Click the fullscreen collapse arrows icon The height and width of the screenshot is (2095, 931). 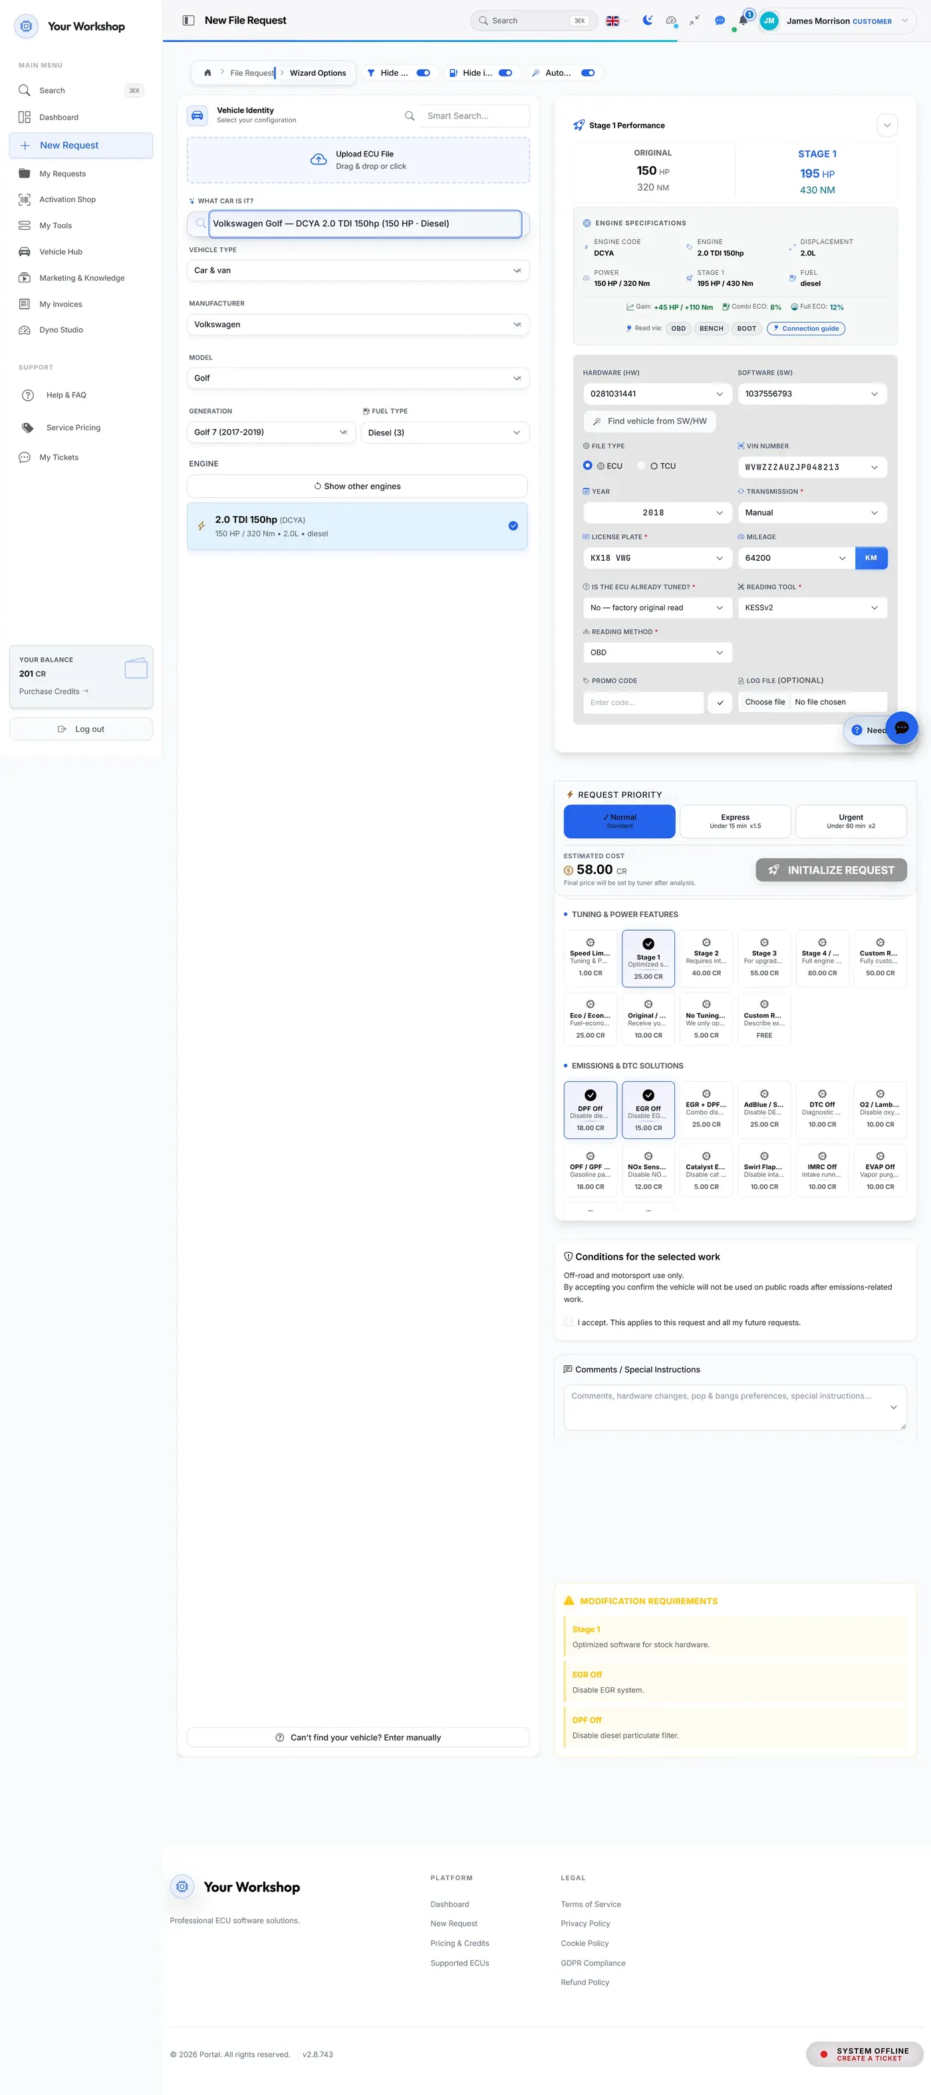tap(694, 21)
